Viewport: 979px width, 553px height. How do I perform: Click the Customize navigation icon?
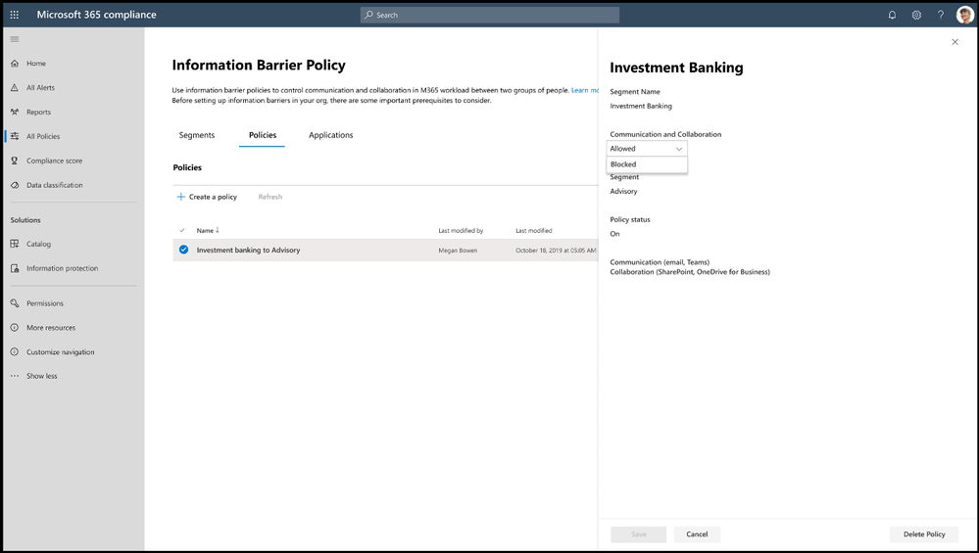coord(15,351)
